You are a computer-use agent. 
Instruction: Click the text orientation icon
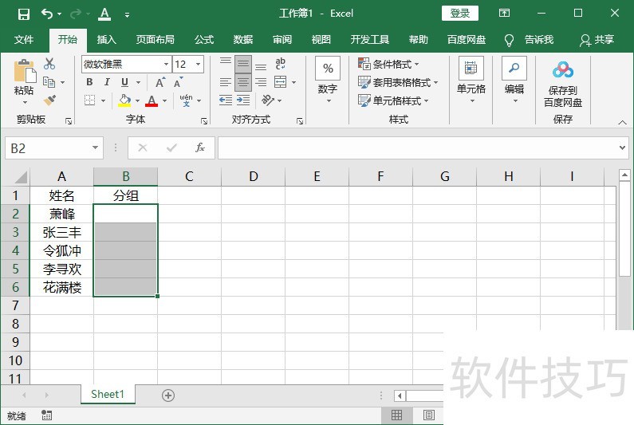coord(268,100)
